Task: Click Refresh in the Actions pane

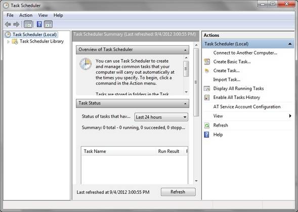Action: [x=221, y=125]
